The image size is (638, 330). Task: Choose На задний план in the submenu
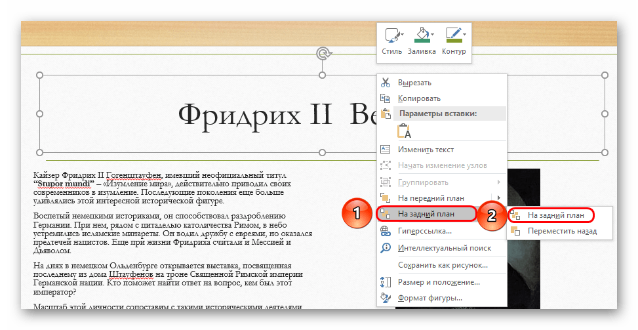tap(556, 215)
